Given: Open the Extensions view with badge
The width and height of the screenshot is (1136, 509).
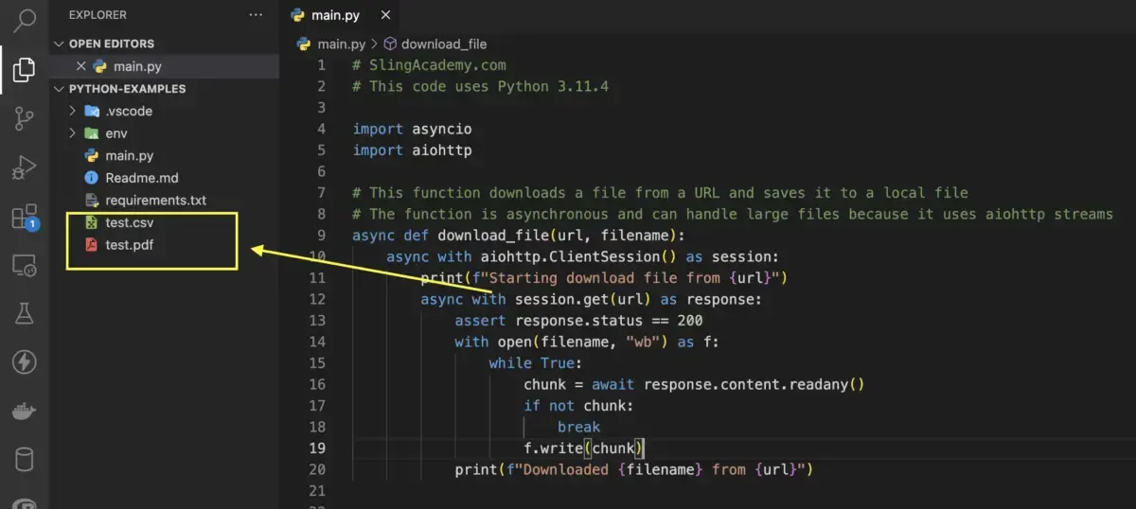Looking at the screenshot, I should point(25,217).
